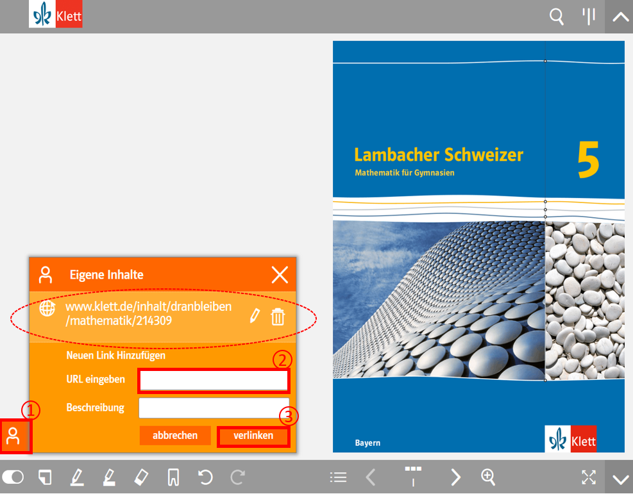Zoom in with the magnifier plus
Image resolution: width=633 pixels, height=494 pixels.
click(x=488, y=477)
